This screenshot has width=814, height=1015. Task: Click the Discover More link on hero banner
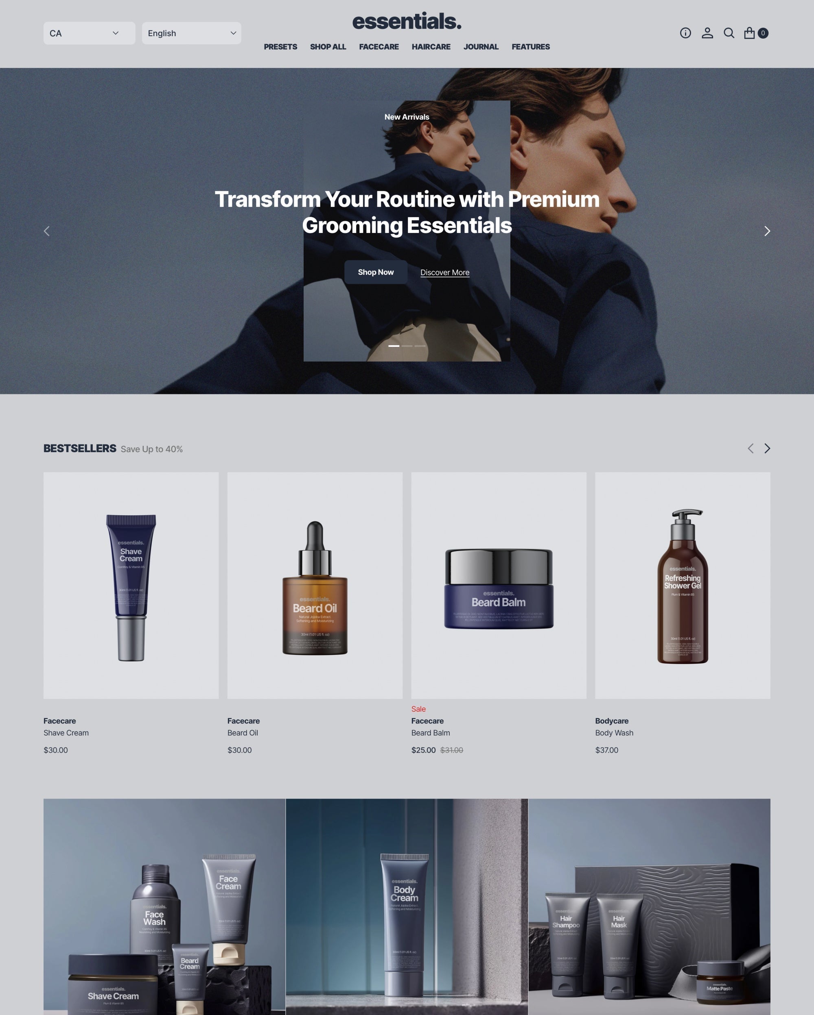tap(444, 271)
